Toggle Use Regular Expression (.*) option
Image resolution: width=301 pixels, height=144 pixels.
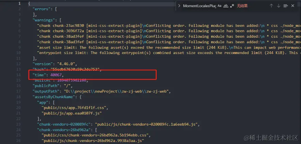click(232, 6)
